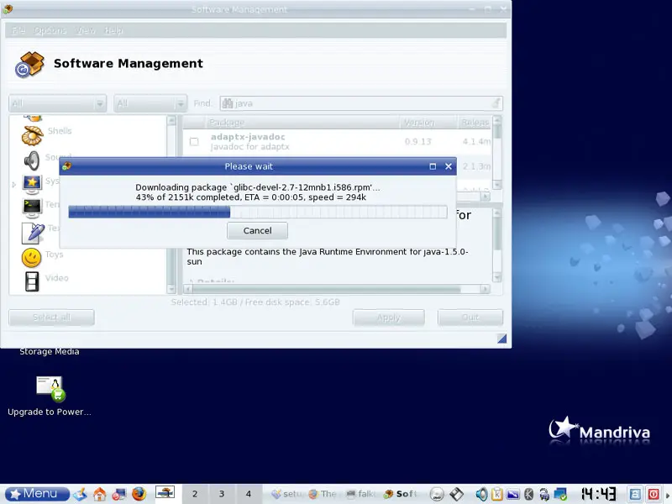Click the show desktop icon in the panel
The image size is (672, 504).
pos(80,494)
